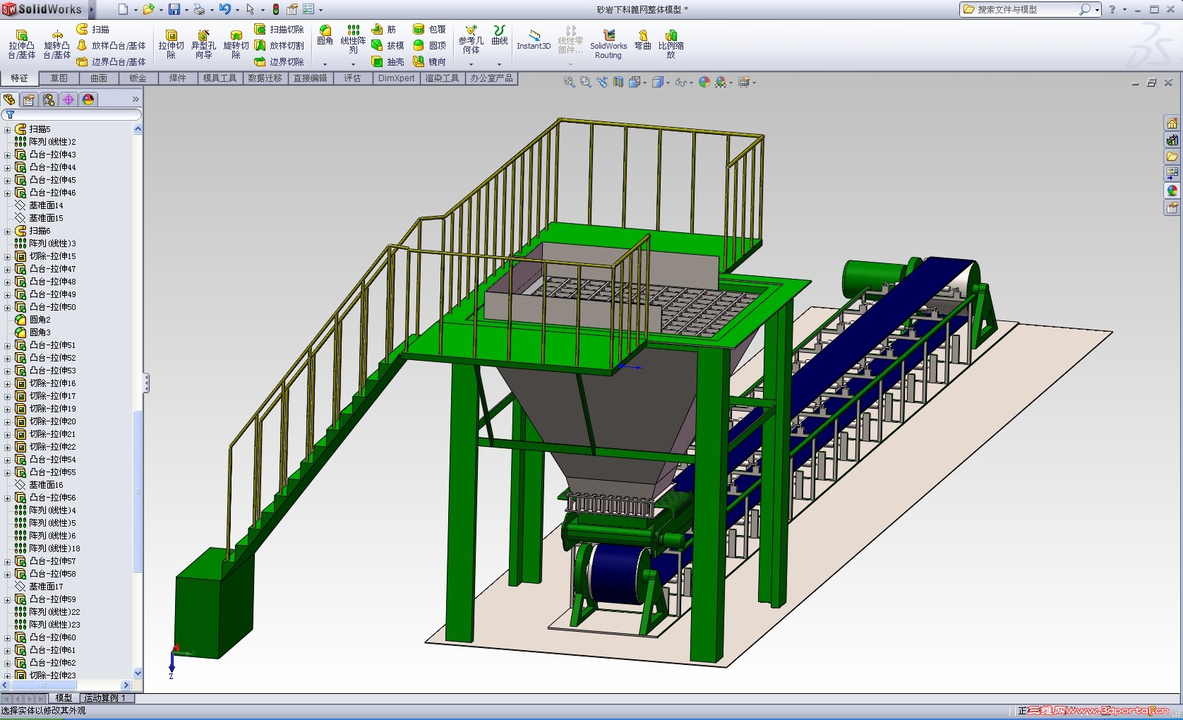Activate the Section View icon
This screenshot has width=1183, height=720.
point(618,82)
